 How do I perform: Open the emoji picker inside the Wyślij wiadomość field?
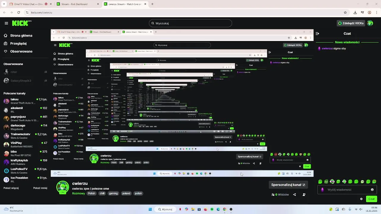(372, 190)
